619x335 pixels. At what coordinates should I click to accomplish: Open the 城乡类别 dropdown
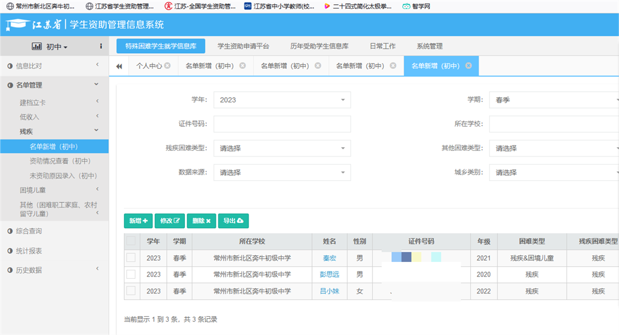point(554,172)
